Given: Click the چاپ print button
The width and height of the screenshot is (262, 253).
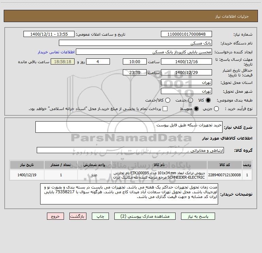Looking at the screenshot, I should [x=100, y=216].
